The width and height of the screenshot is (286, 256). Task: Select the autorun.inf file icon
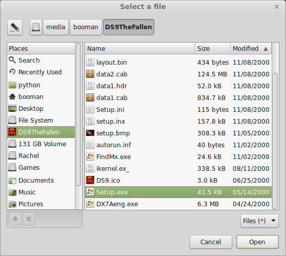[90, 145]
